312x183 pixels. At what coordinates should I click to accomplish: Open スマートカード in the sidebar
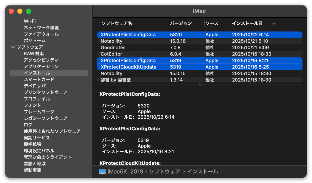(x=39, y=79)
